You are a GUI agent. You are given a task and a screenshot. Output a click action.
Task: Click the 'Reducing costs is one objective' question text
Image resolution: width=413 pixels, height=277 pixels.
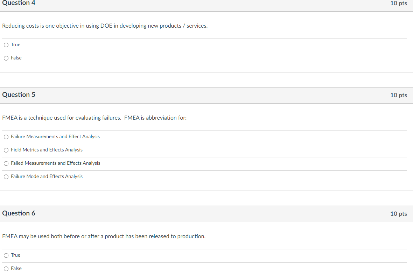point(105,26)
